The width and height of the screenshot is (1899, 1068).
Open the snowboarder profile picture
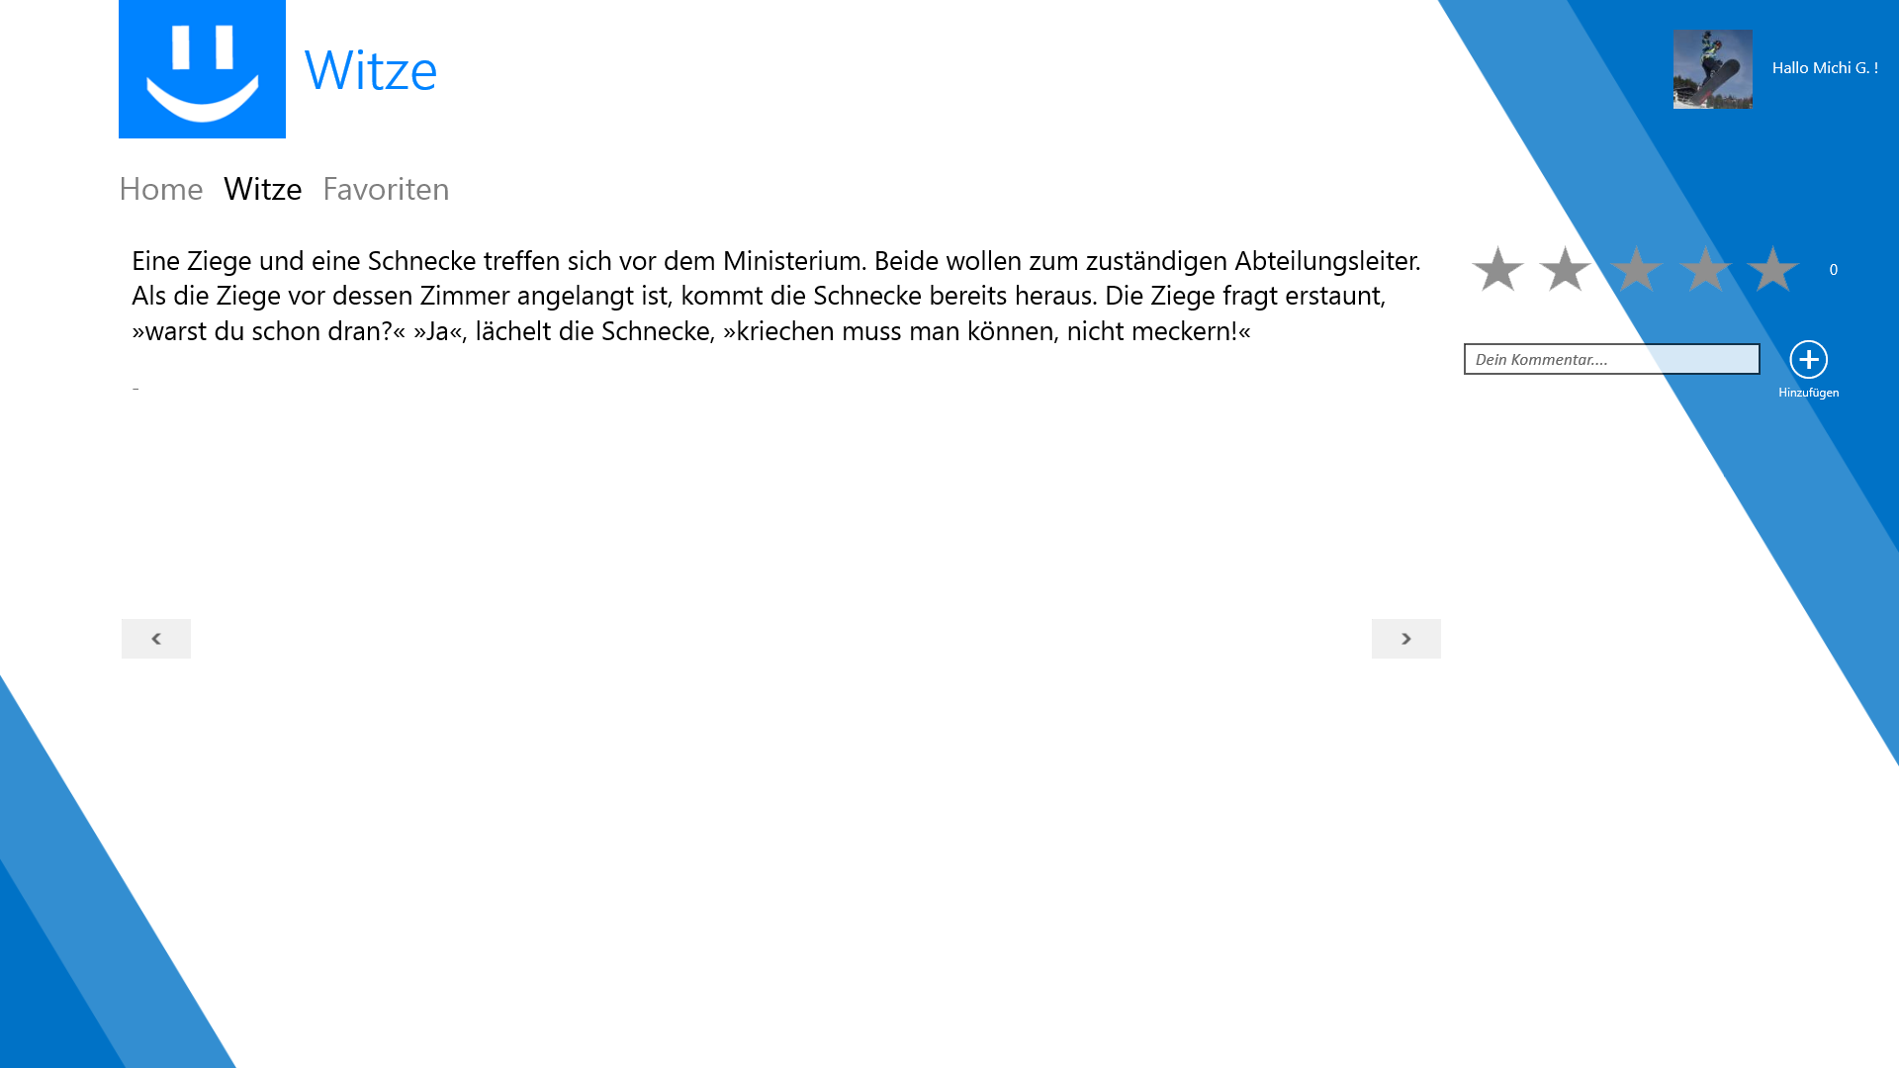click(x=1712, y=69)
